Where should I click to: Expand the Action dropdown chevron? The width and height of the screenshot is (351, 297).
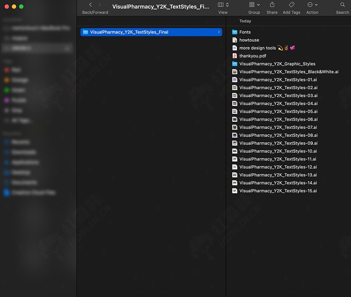(316, 5)
